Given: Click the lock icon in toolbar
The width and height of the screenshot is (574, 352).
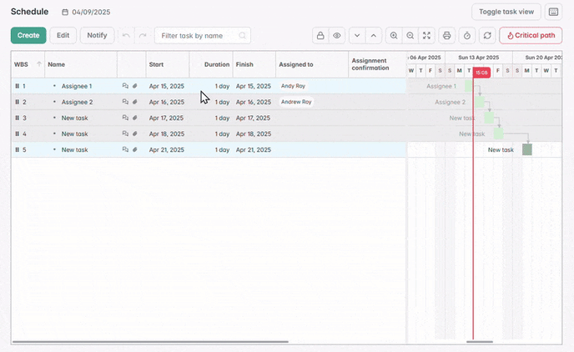Looking at the screenshot, I should [x=320, y=36].
